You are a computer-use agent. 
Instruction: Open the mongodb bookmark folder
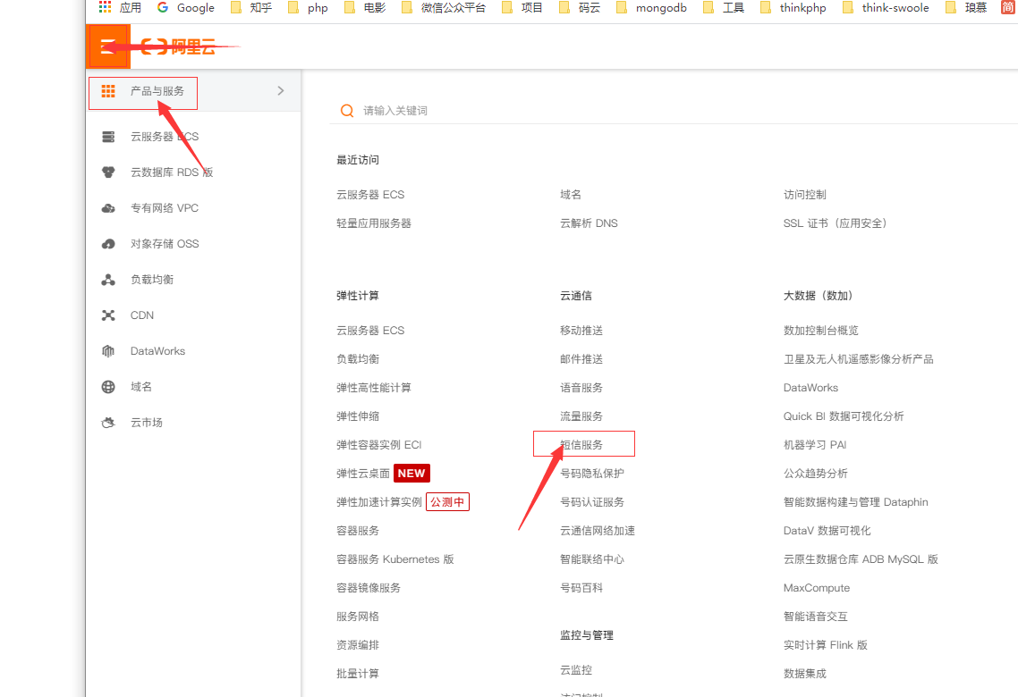click(x=652, y=8)
